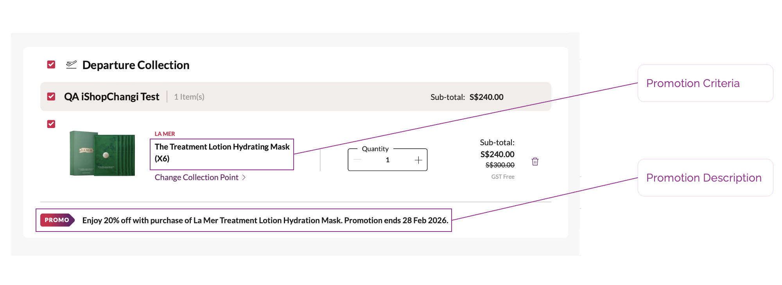Click the Departure Collection heading
This screenshot has height=285, width=782.
coord(136,65)
